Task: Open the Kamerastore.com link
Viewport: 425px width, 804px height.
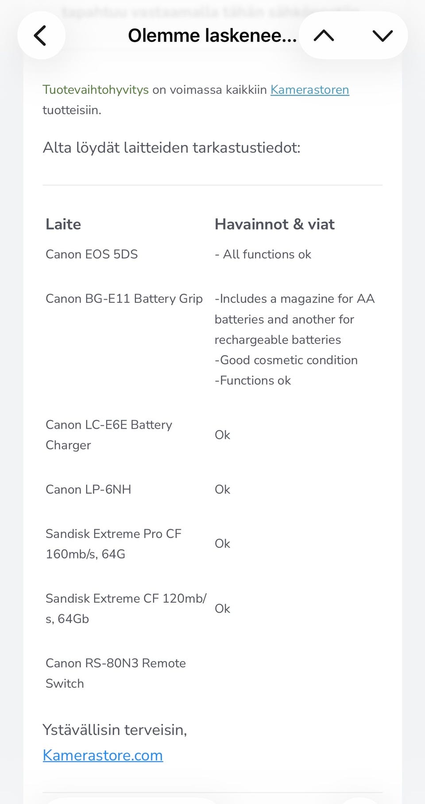Action: [103, 755]
